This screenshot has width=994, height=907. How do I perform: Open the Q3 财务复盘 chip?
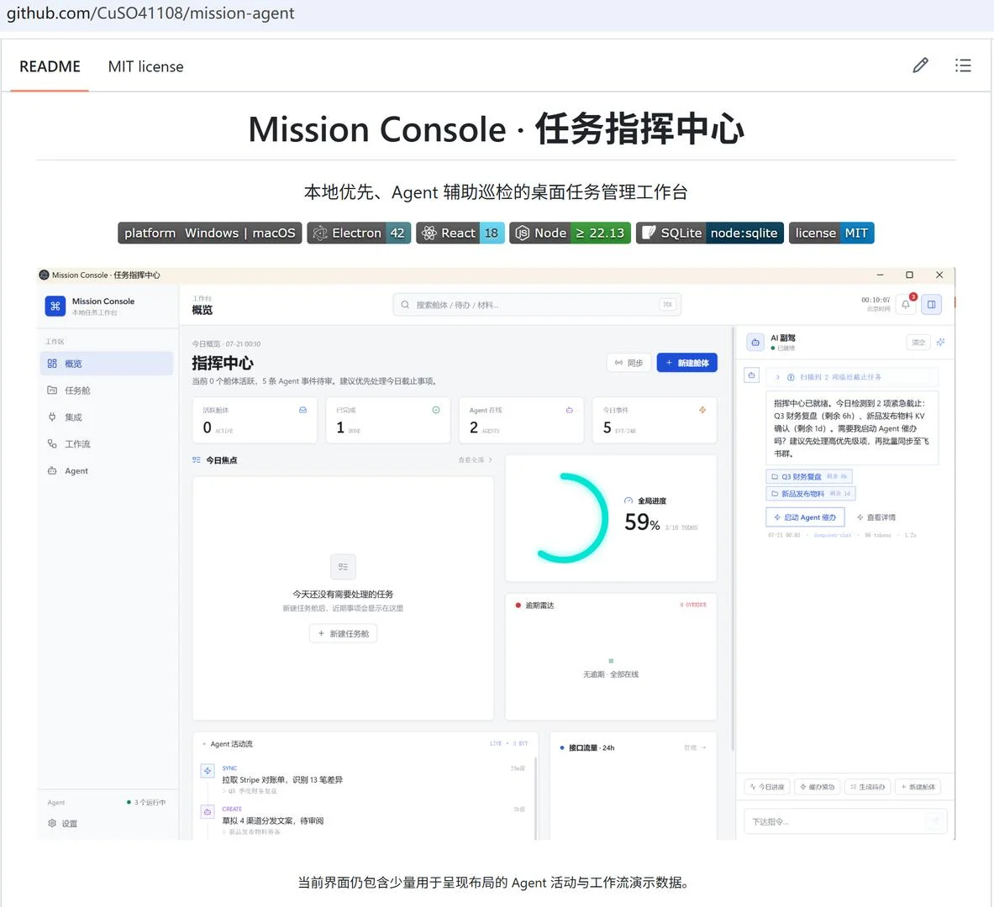[809, 477]
